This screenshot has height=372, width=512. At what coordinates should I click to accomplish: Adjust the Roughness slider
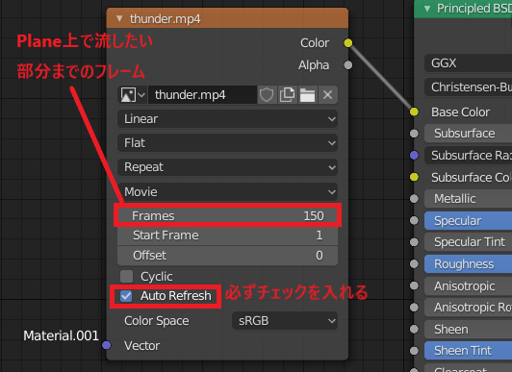pos(468,263)
